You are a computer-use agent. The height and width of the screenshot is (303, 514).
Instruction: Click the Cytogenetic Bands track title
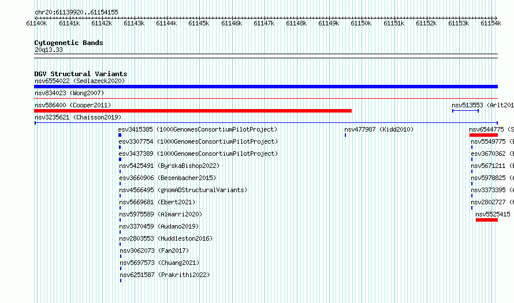(69, 43)
